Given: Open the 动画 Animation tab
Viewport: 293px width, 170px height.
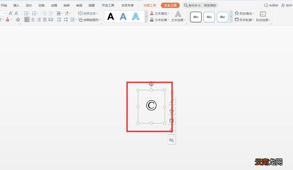Looking at the screenshot, I should click(x=54, y=5).
